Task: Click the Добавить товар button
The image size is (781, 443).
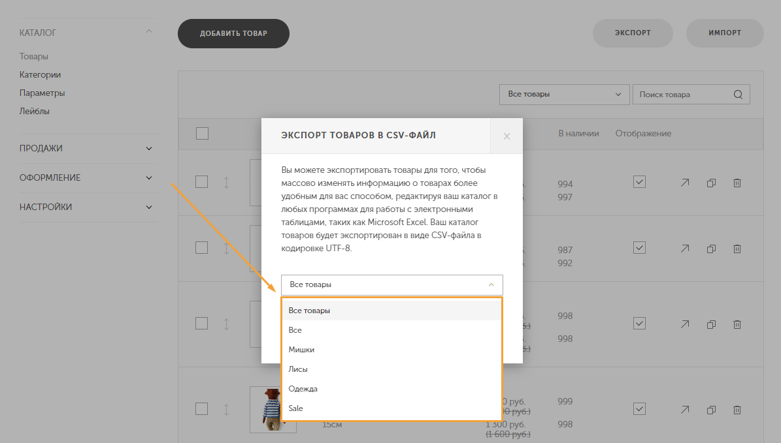Action: pyautogui.click(x=233, y=33)
